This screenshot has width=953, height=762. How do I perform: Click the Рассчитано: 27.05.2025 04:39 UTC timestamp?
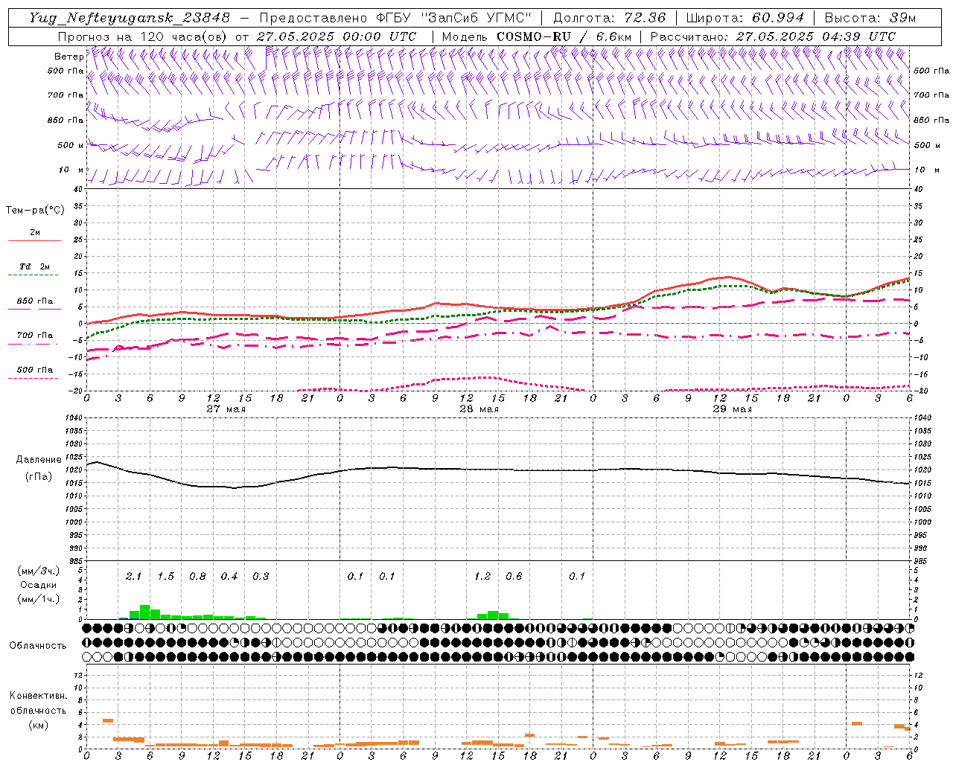[x=773, y=36]
